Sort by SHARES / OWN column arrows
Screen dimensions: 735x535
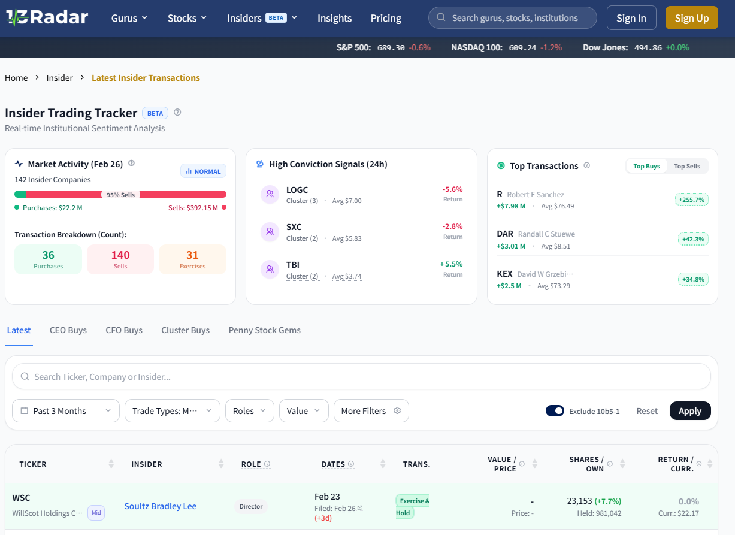622,464
